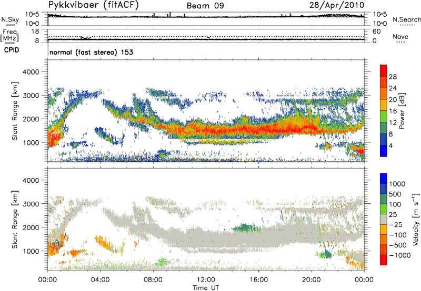Click the '4' Power colorbar label
Screen dimensions: 421x291
pos(391,146)
